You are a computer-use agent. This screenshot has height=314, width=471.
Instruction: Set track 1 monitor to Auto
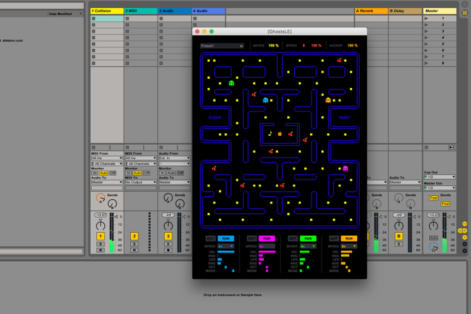(x=104, y=173)
